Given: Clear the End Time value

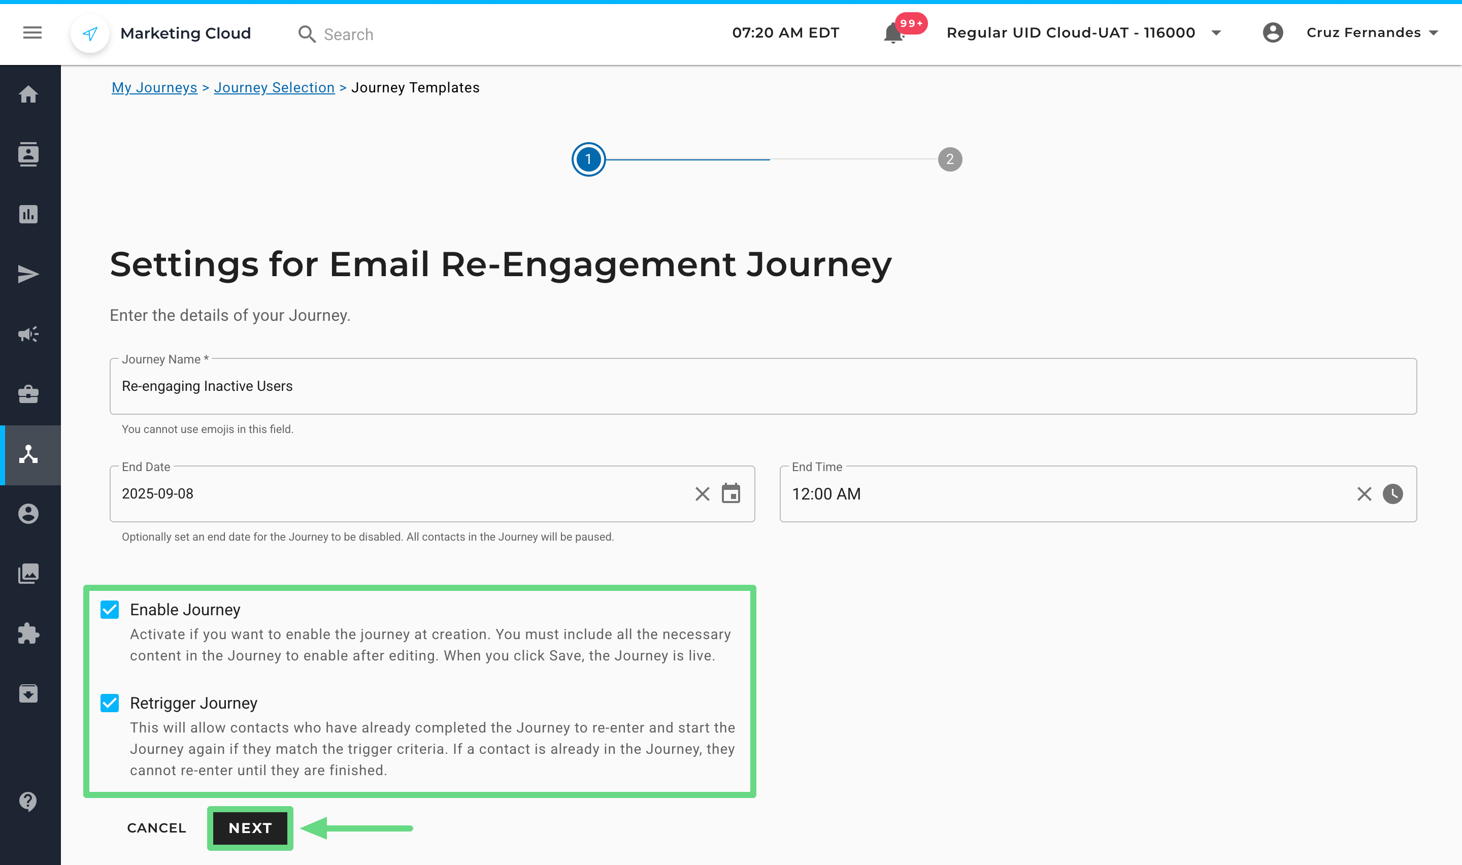Looking at the screenshot, I should click(x=1364, y=494).
